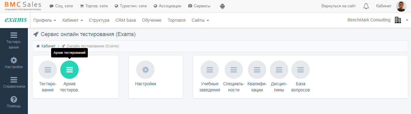Open Сервисы in the top bar
411x114 pixels.
[x=199, y=6]
